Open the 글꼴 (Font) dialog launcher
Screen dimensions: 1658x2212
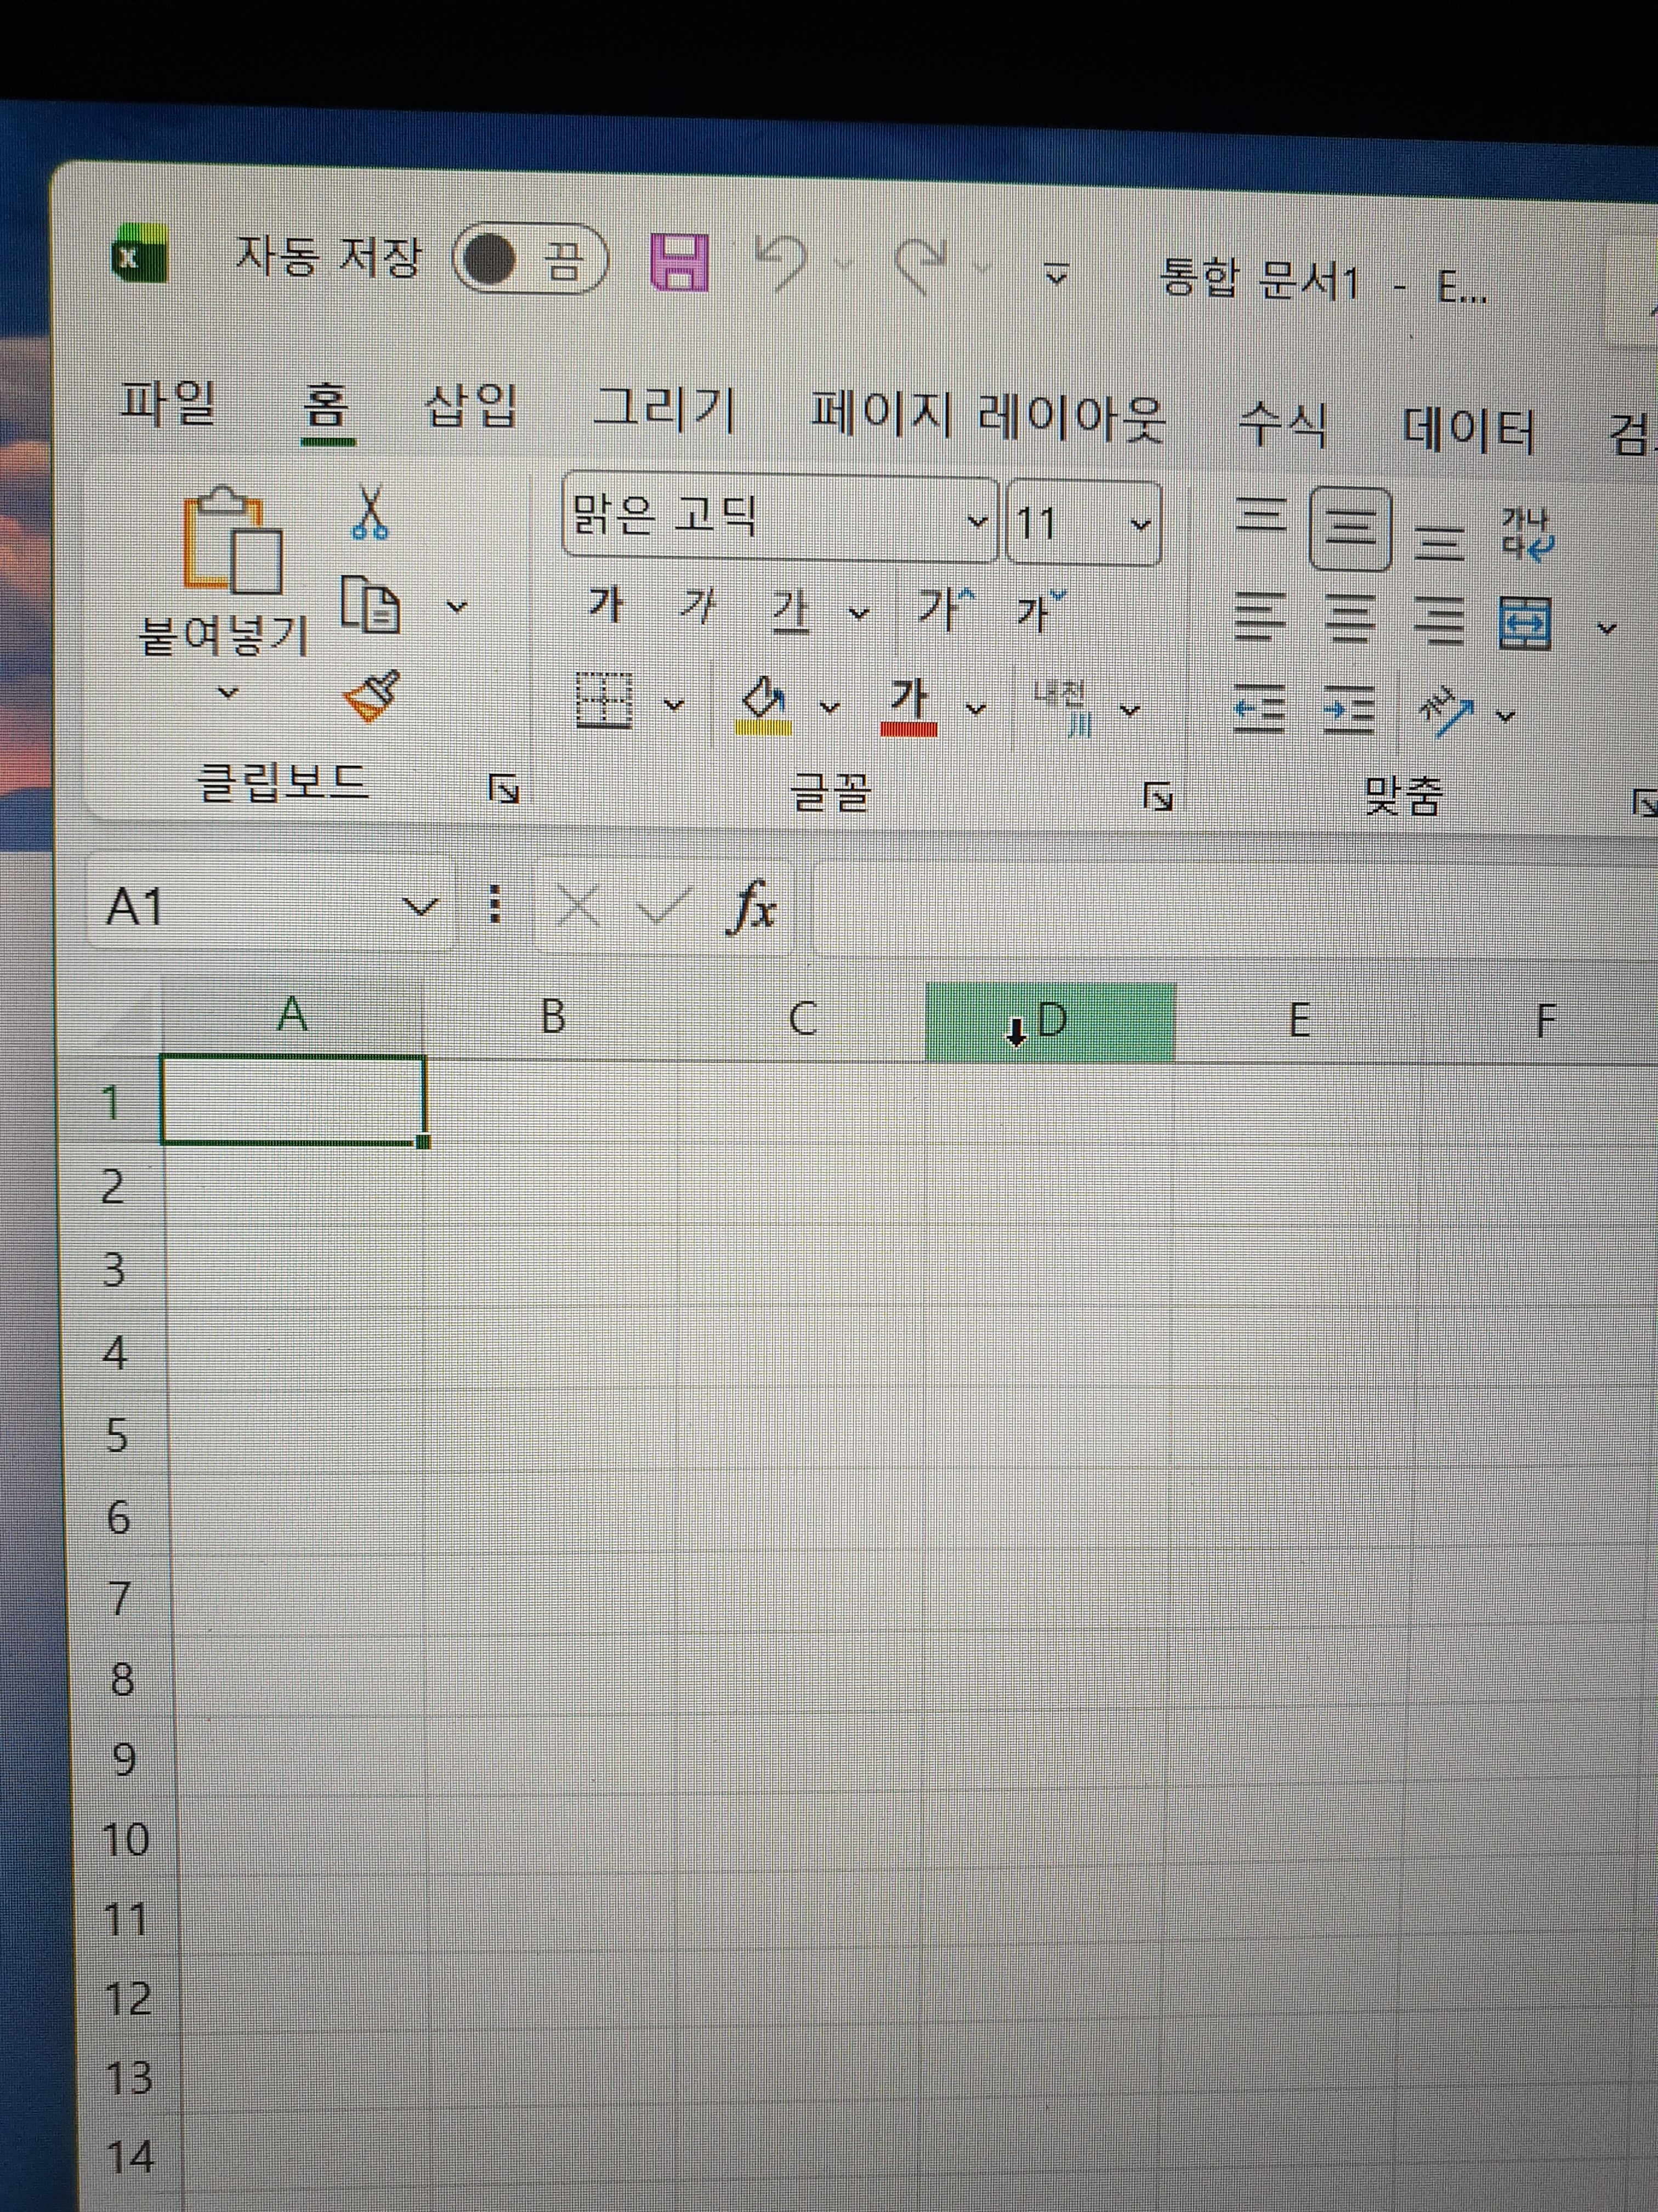(1159, 797)
